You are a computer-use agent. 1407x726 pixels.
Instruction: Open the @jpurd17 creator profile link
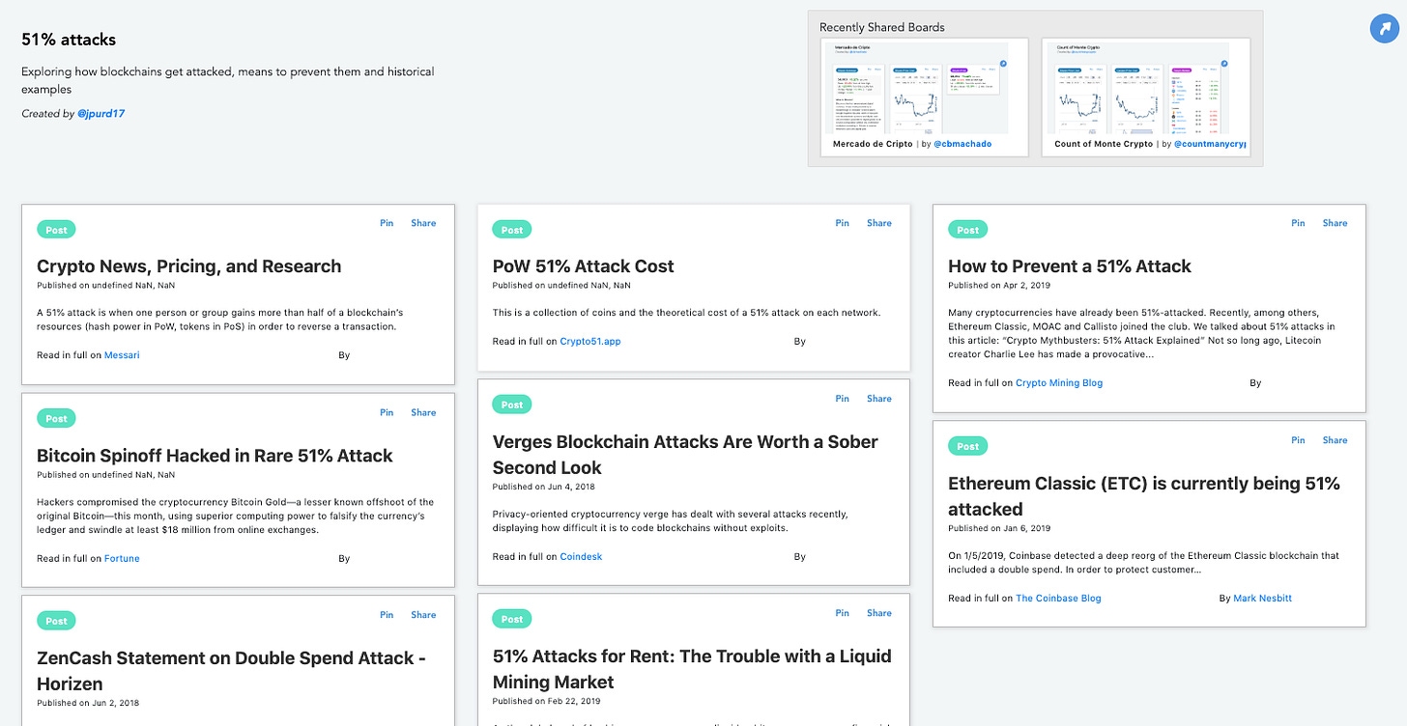click(x=100, y=114)
